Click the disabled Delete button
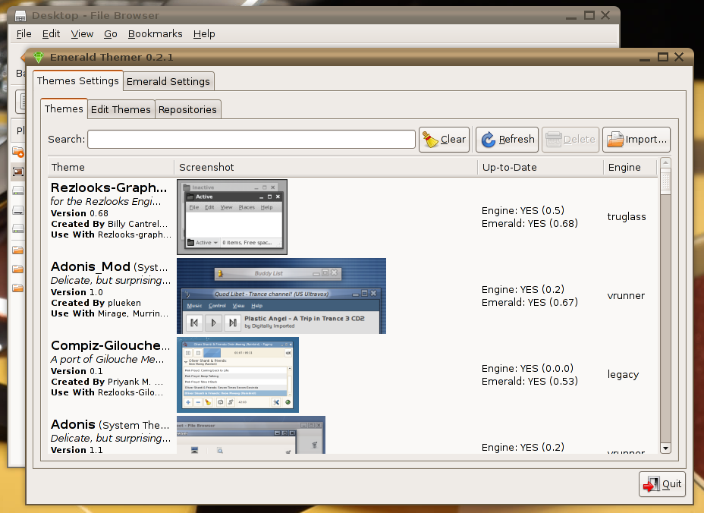704x513 pixels. coord(570,140)
